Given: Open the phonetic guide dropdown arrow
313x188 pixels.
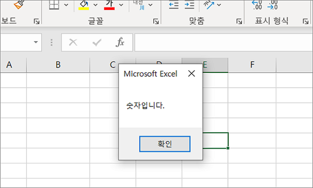Looking at the screenshot, I should pos(151,5).
